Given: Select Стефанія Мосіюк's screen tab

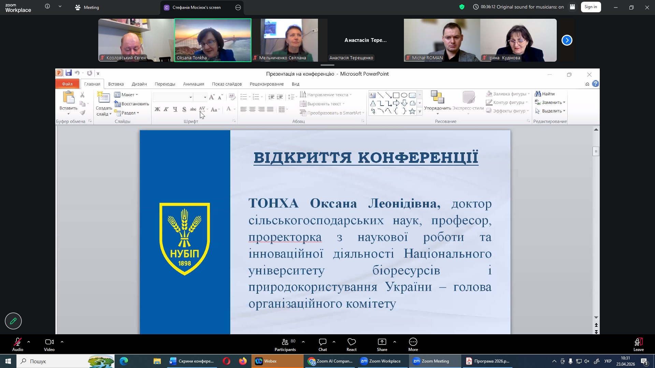Looking at the screenshot, I should click(196, 7).
